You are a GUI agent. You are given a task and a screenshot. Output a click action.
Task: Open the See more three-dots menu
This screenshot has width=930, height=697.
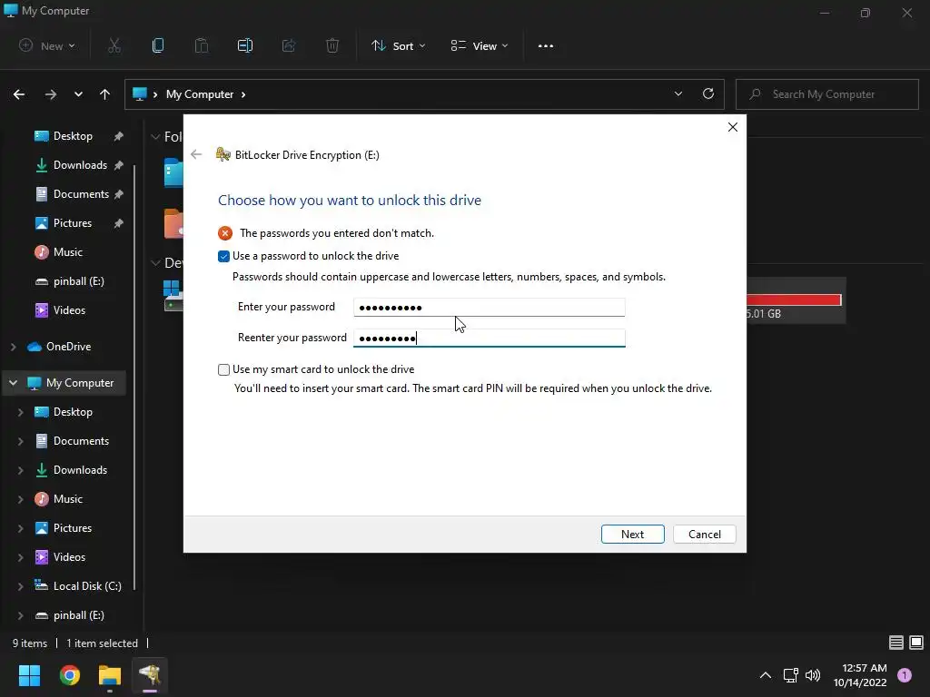tap(546, 45)
